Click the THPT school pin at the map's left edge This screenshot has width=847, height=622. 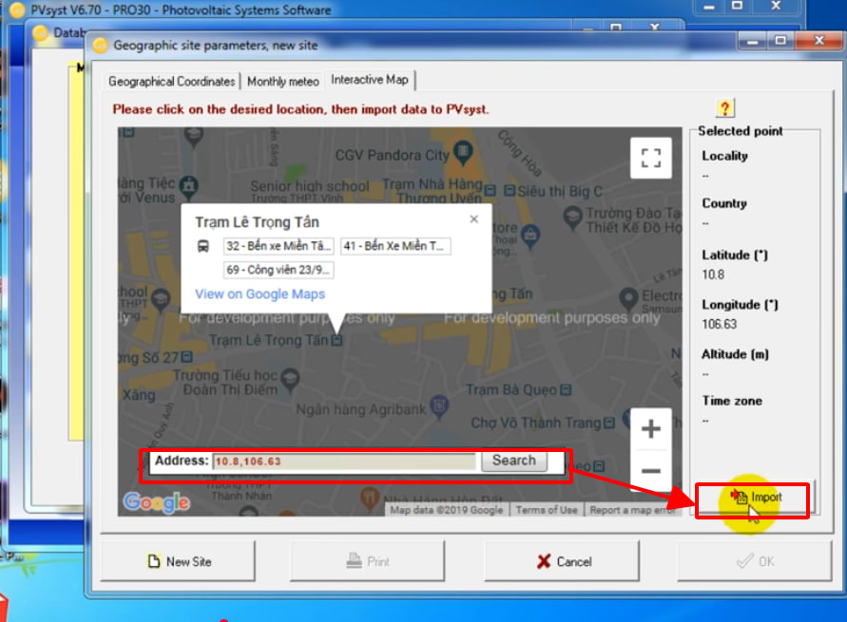coord(161,300)
